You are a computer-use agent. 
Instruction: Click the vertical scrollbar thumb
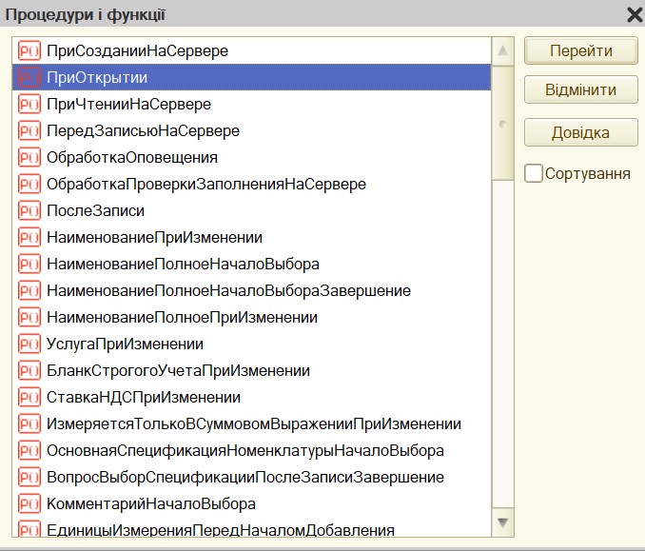[x=502, y=123]
